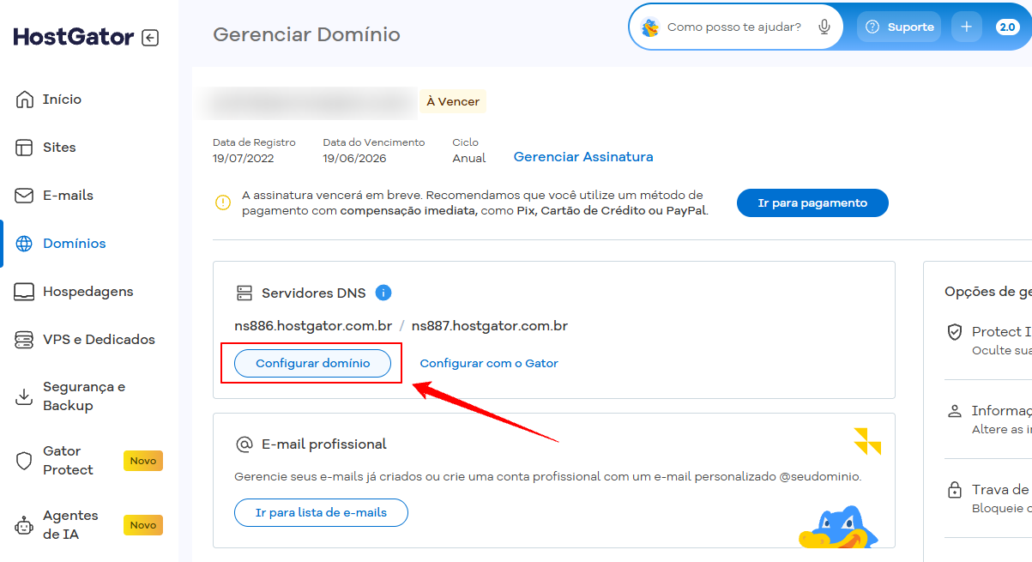This screenshot has width=1032, height=562.
Task: Open the Início menu item
Action: coord(62,100)
